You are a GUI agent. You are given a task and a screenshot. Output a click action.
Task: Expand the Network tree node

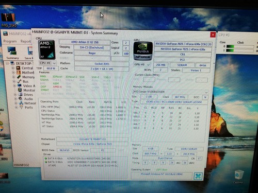coord(16,103)
